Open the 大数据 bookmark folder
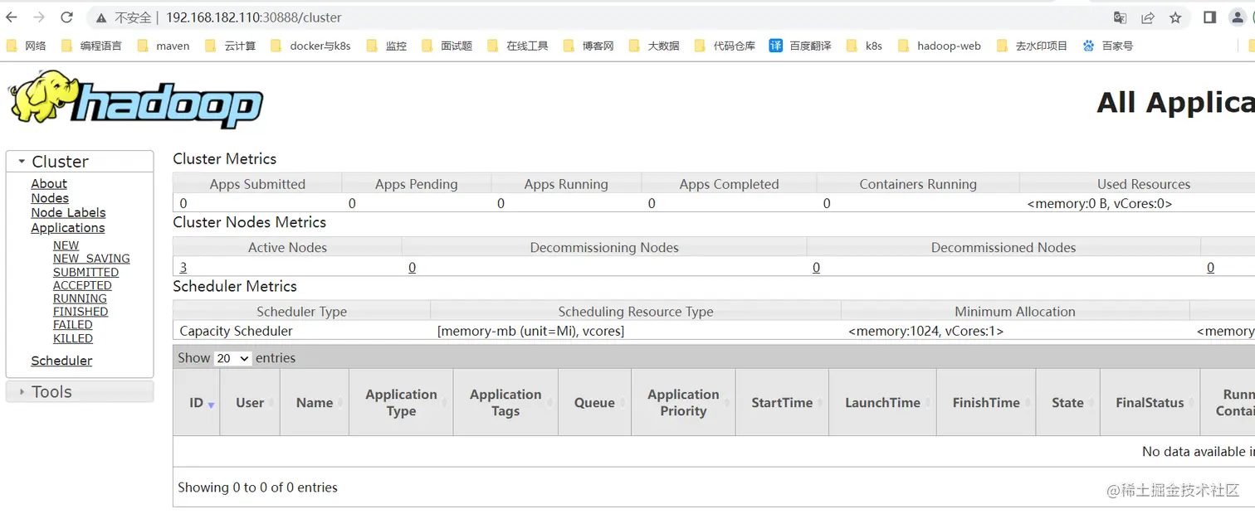 click(x=654, y=46)
